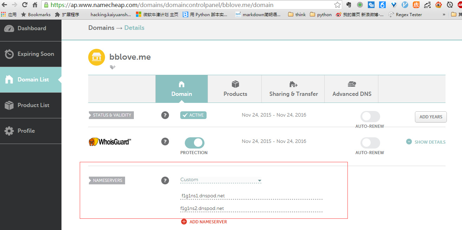Open the Custom nameservers dropdown
The height and width of the screenshot is (230, 462).
tap(221, 180)
